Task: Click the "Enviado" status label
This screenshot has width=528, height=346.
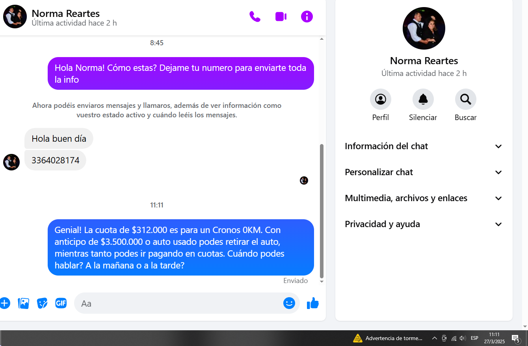Action: click(x=296, y=281)
